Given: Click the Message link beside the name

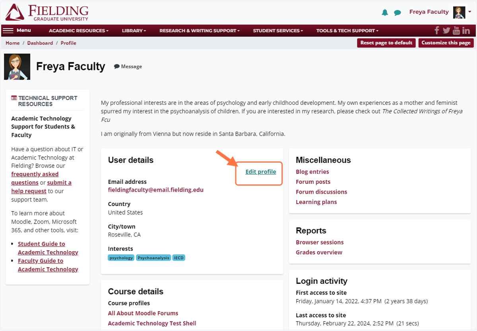Looking at the screenshot, I should click(128, 67).
